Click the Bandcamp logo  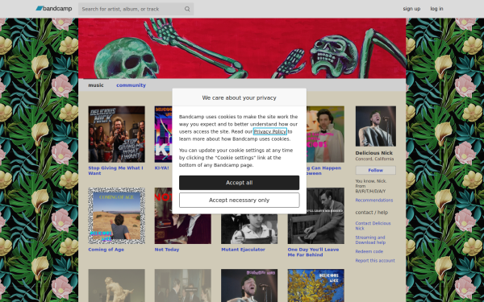[x=54, y=9]
